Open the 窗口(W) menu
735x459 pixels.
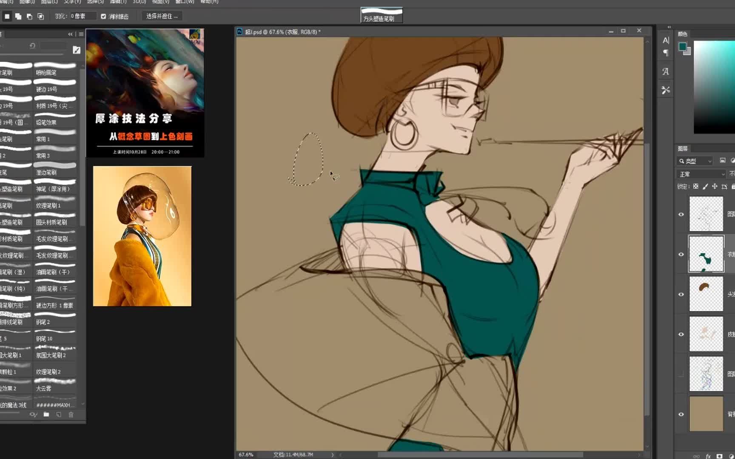(185, 2)
